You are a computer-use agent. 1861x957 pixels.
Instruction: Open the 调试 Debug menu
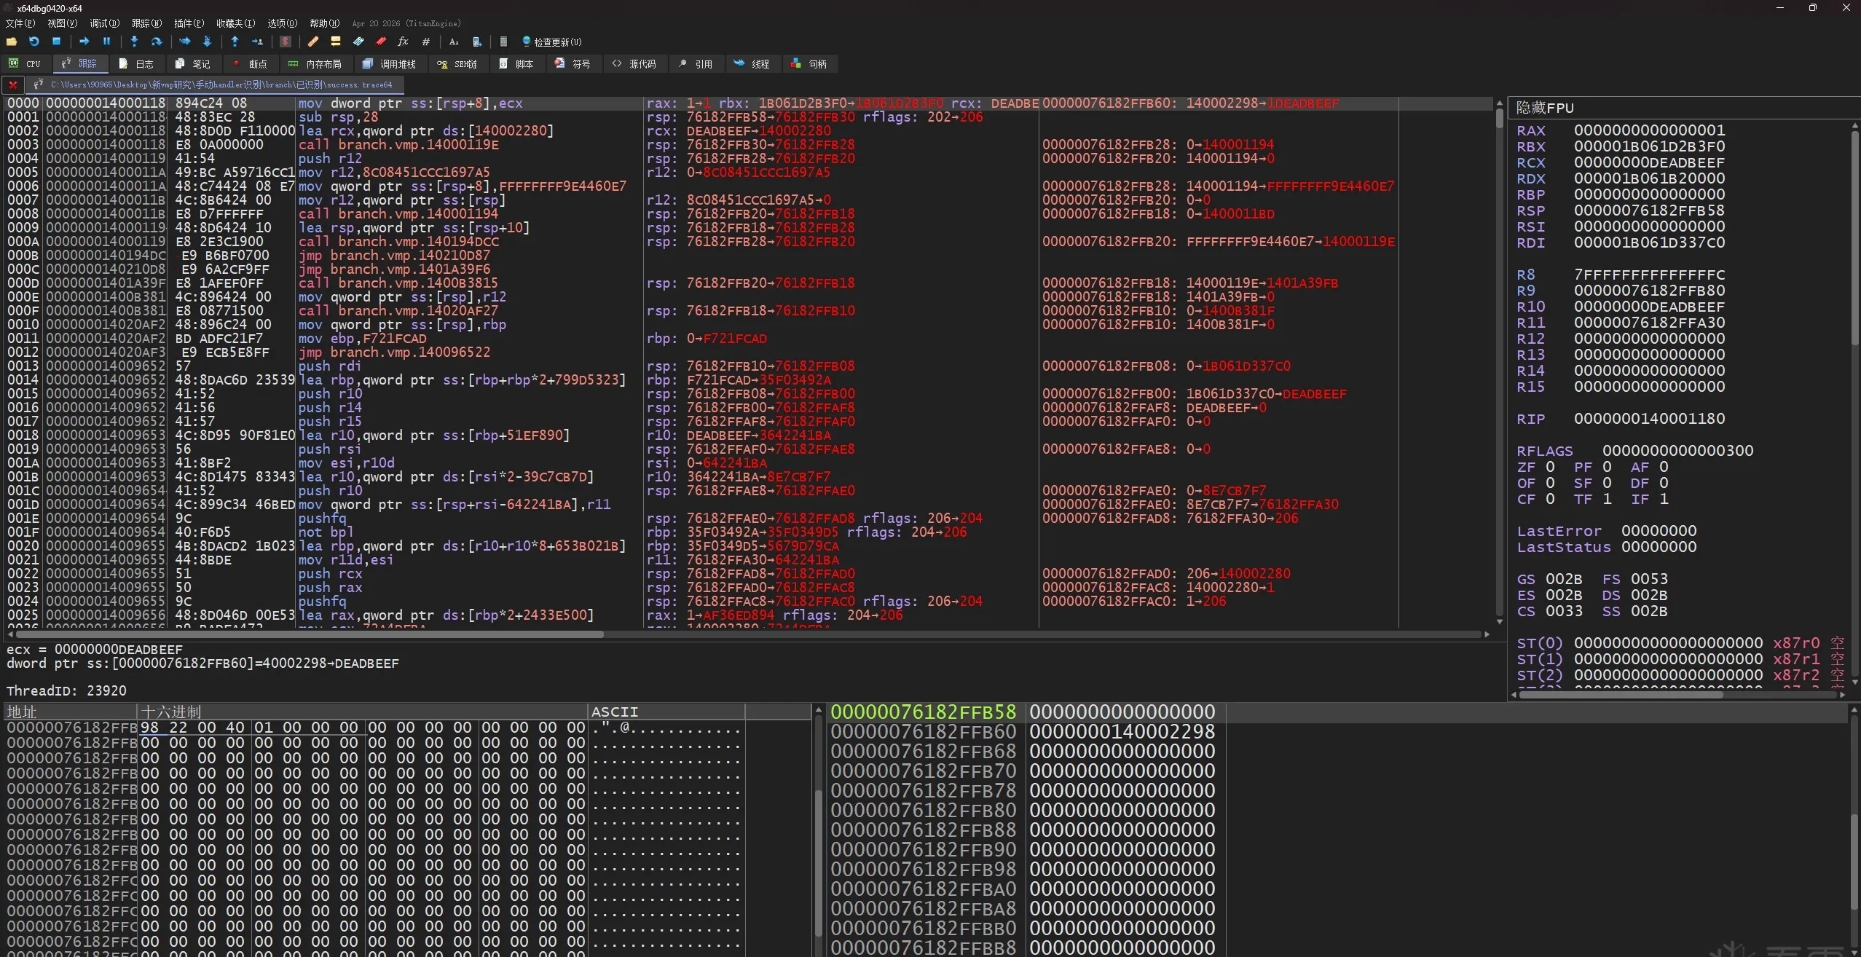[x=104, y=23]
